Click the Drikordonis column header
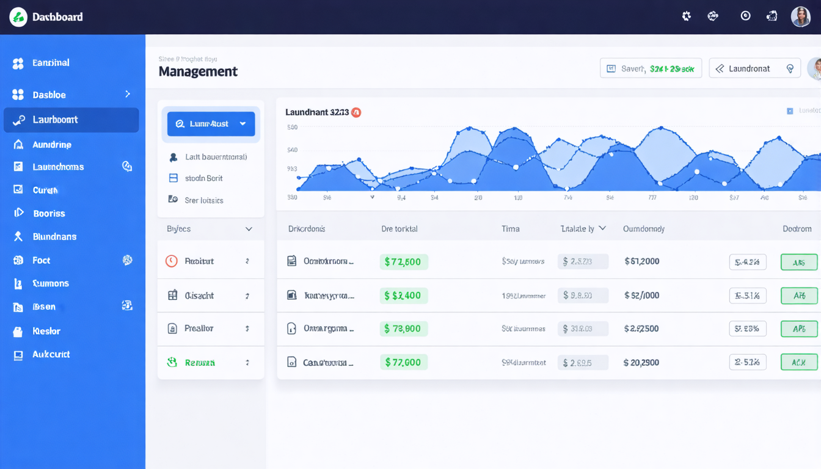This screenshot has width=821, height=469. (x=307, y=229)
